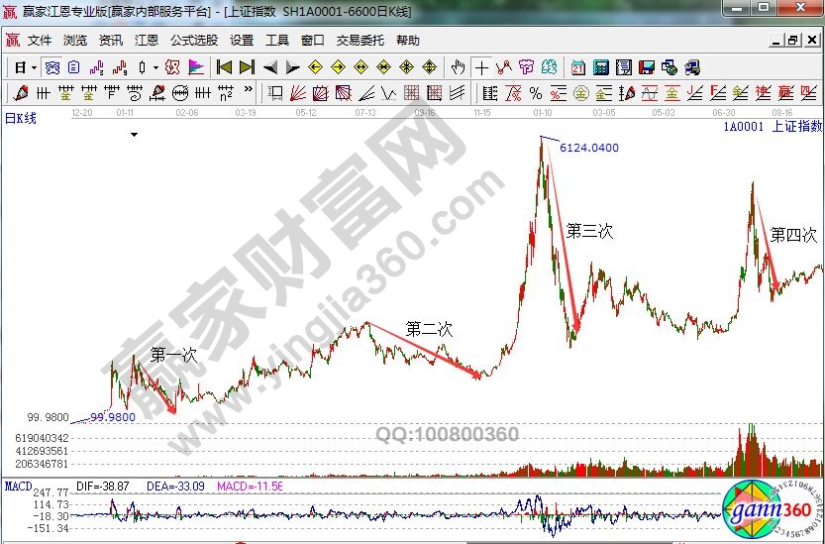
Task: Open the candlestick chart type dropdown arrow
Action: tap(155, 67)
